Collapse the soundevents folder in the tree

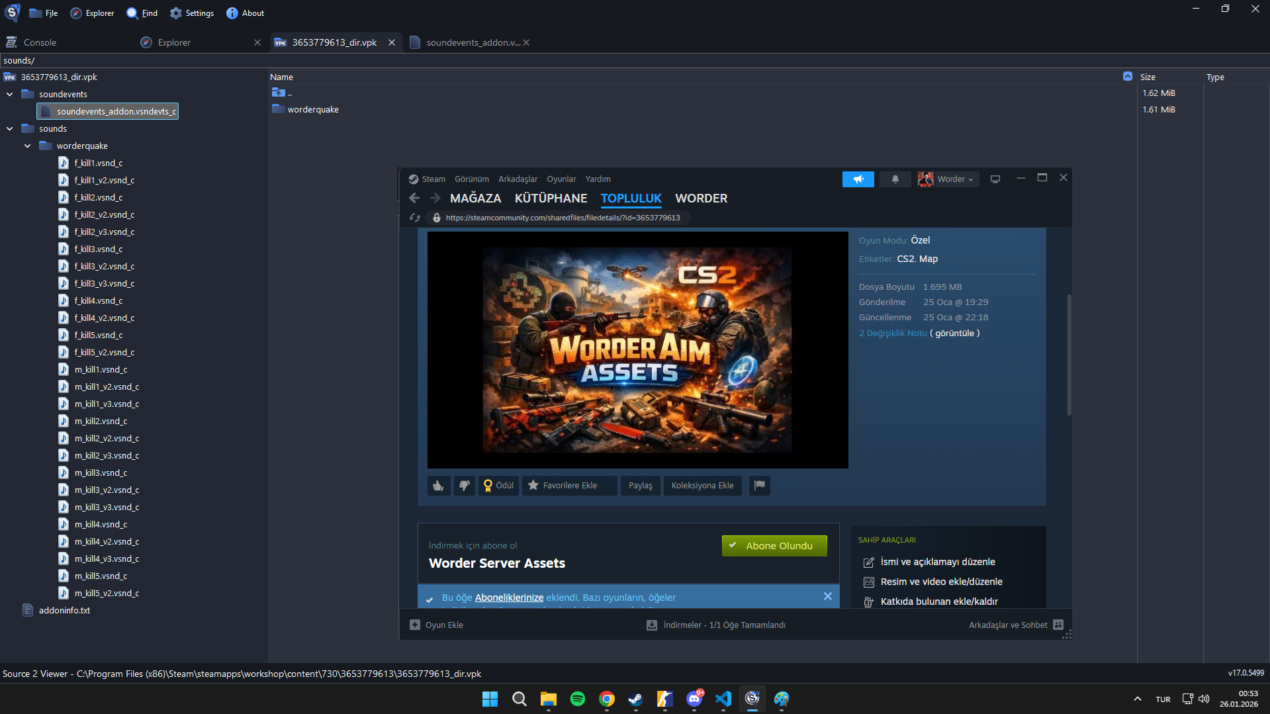[x=10, y=95]
